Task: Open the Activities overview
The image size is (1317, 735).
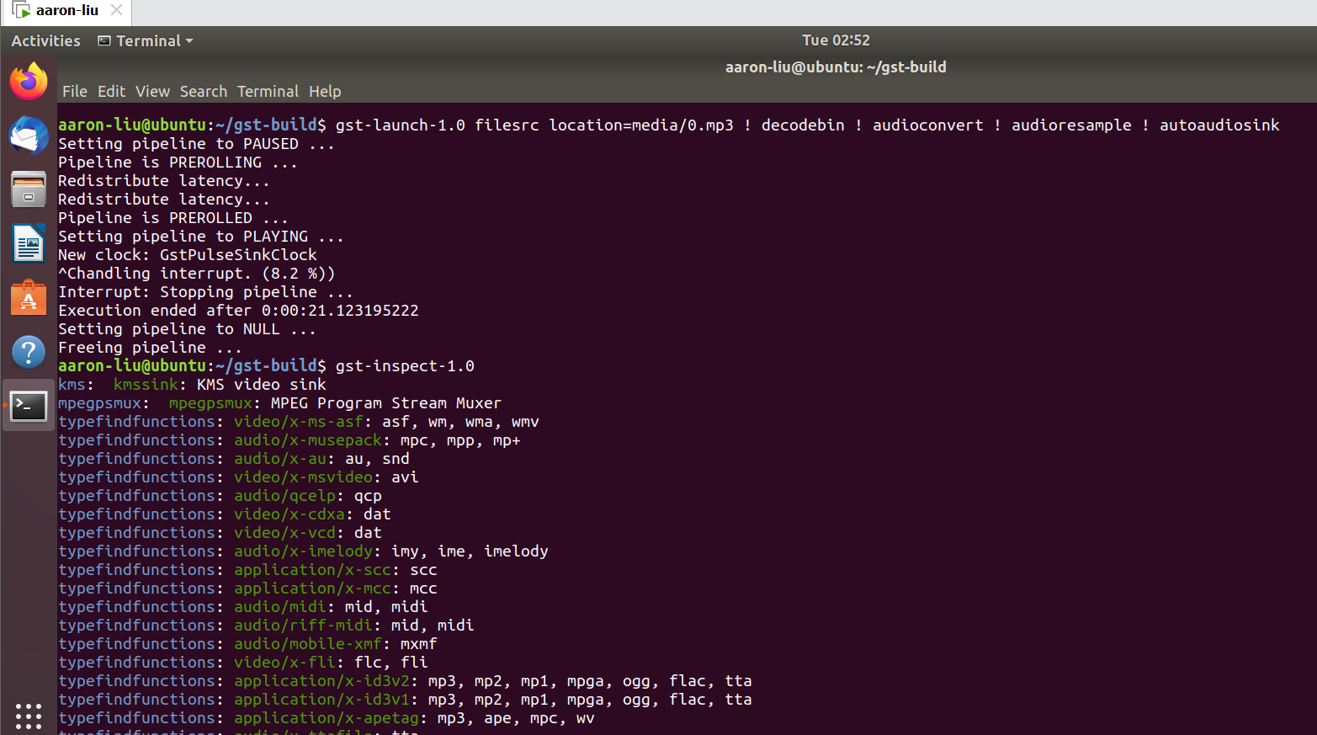Action: 45,40
